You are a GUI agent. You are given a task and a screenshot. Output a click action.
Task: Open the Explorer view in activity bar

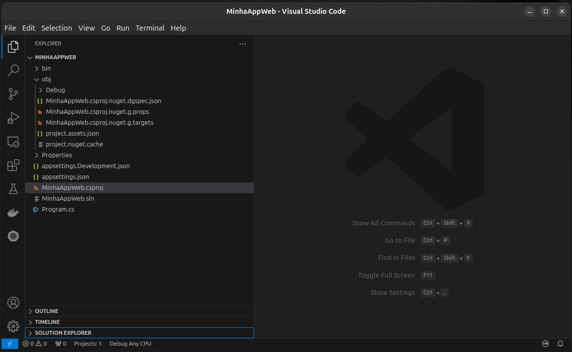(x=13, y=47)
